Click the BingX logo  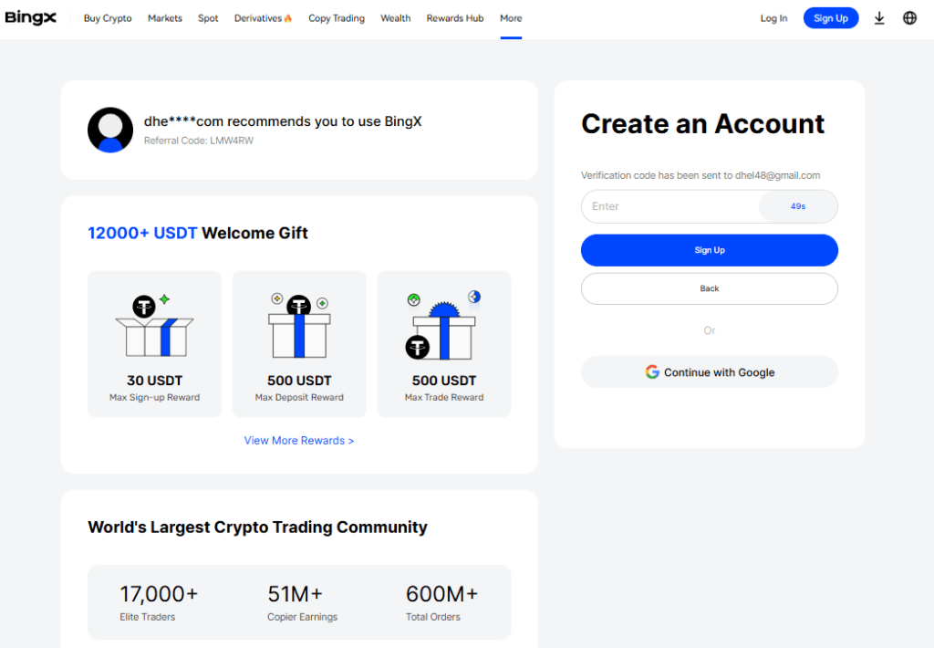(x=30, y=18)
